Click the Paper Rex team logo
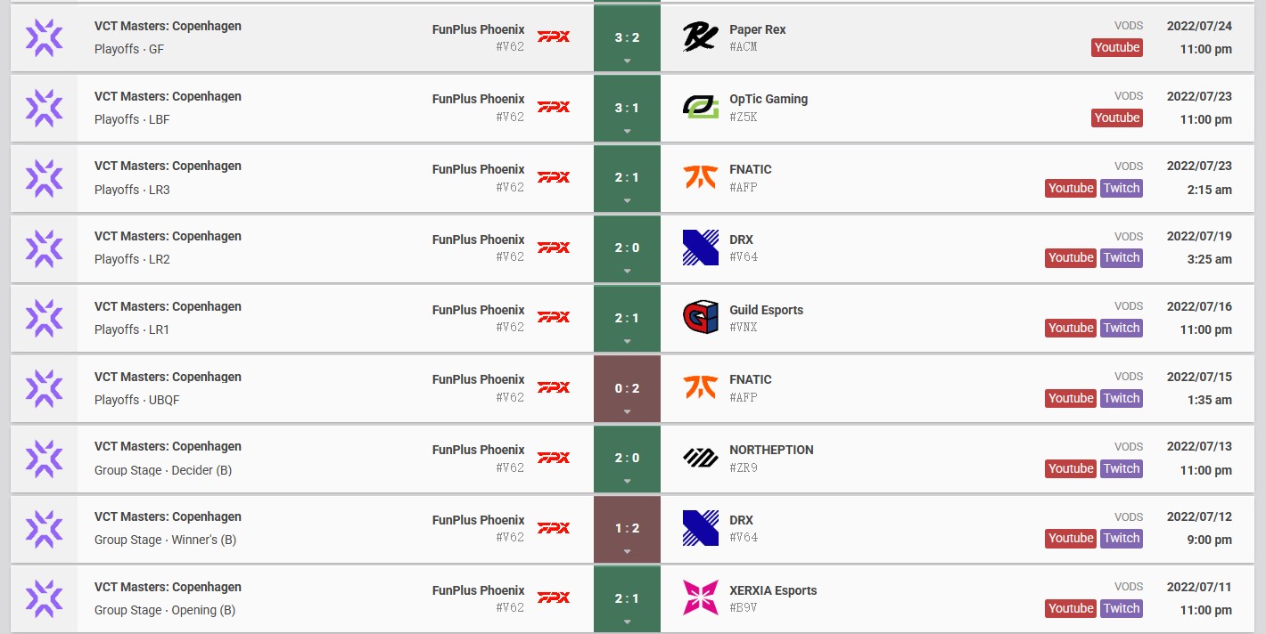 (x=700, y=37)
